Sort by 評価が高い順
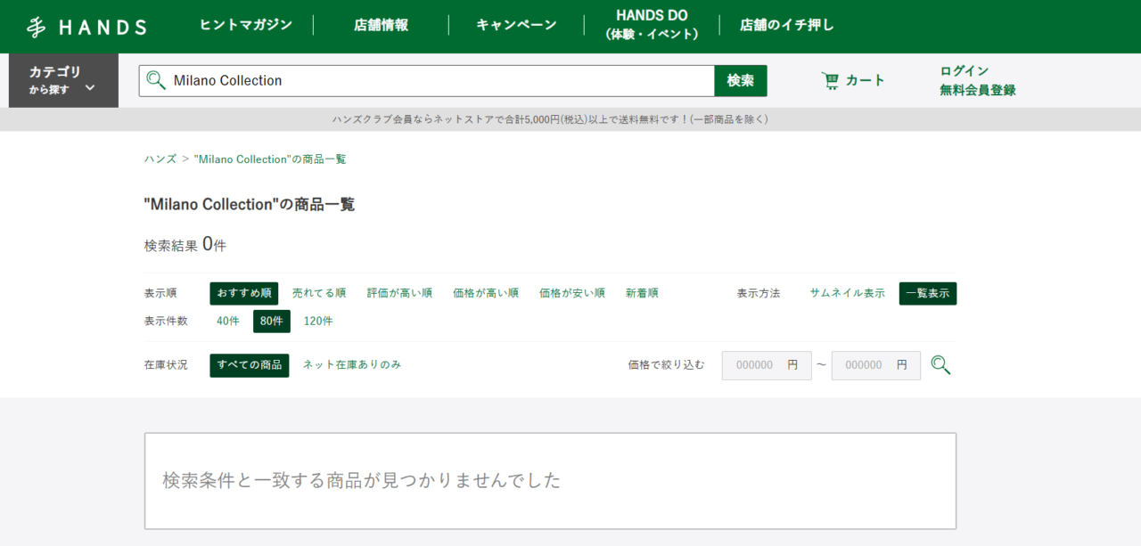The height and width of the screenshot is (546, 1141). click(399, 293)
